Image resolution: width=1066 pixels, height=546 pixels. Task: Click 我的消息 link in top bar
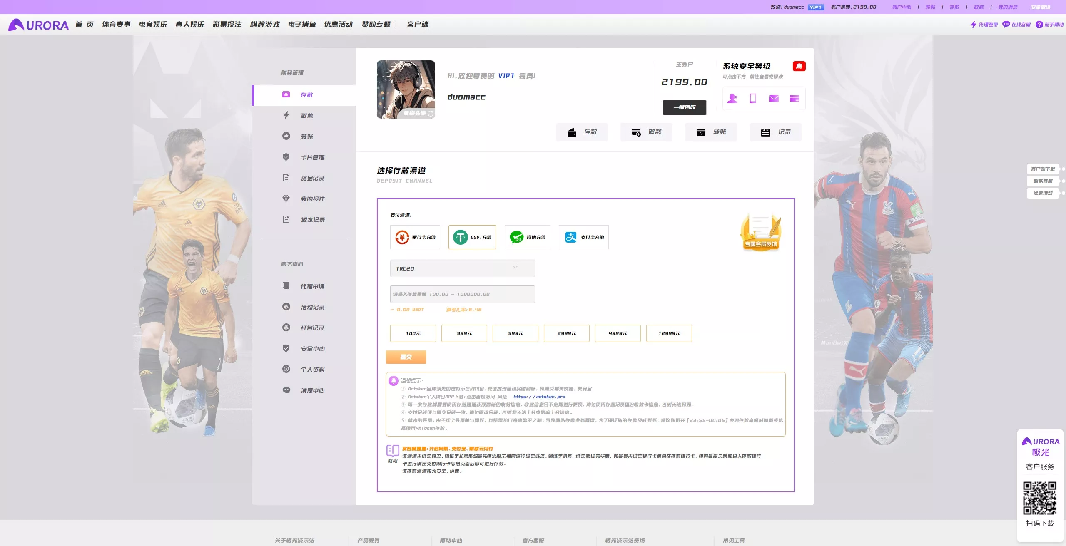(x=1008, y=7)
